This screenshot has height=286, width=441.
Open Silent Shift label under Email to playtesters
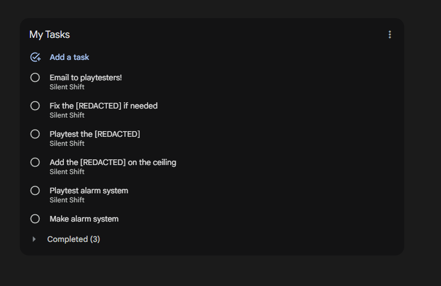point(67,87)
